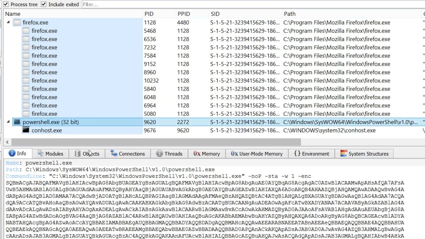Click the icon of firefox.exe PID 7584

coord(26,56)
